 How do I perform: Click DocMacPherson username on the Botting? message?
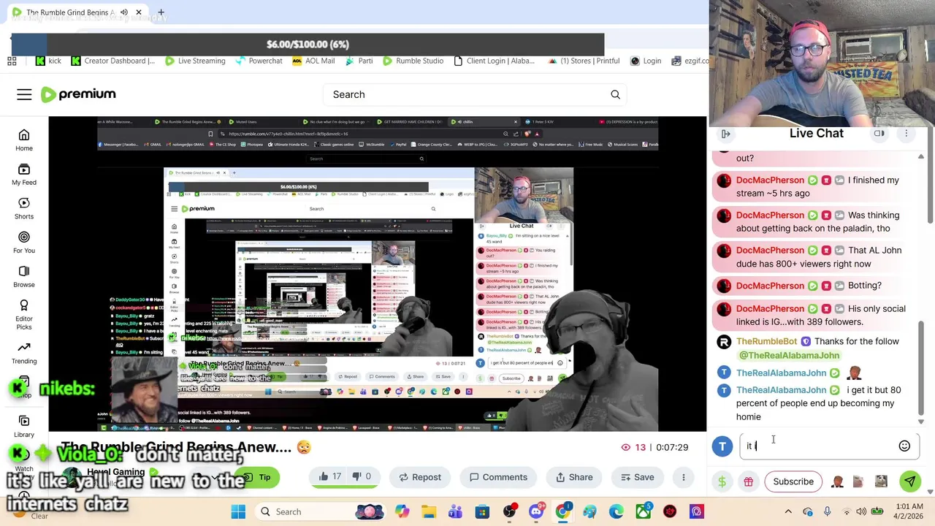(x=770, y=286)
